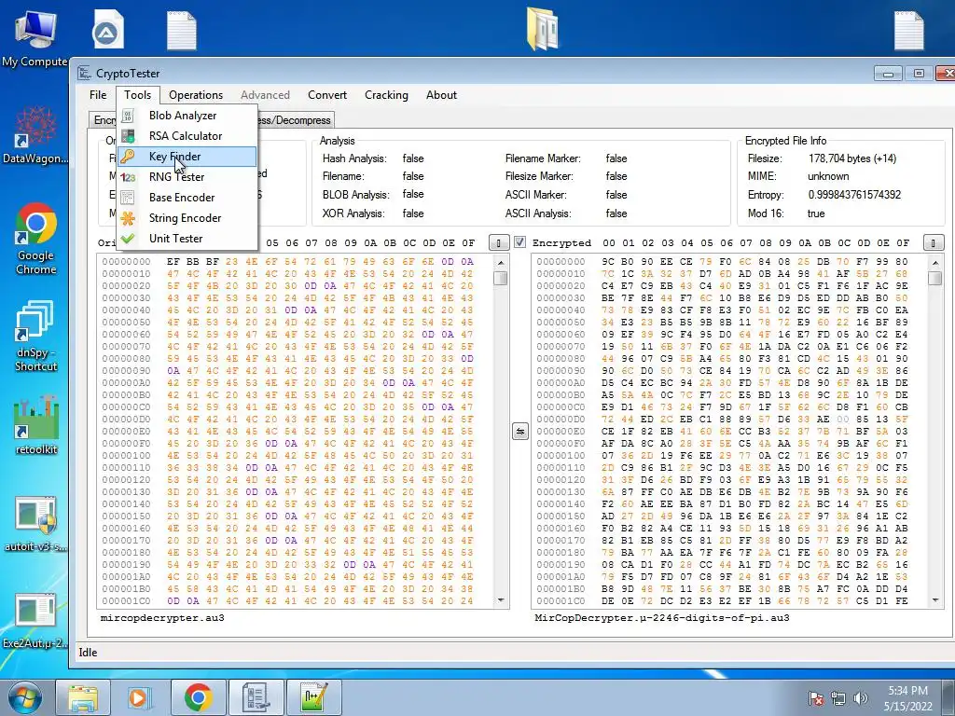Close the open Tools menu header

pyautogui.click(x=138, y=95)
